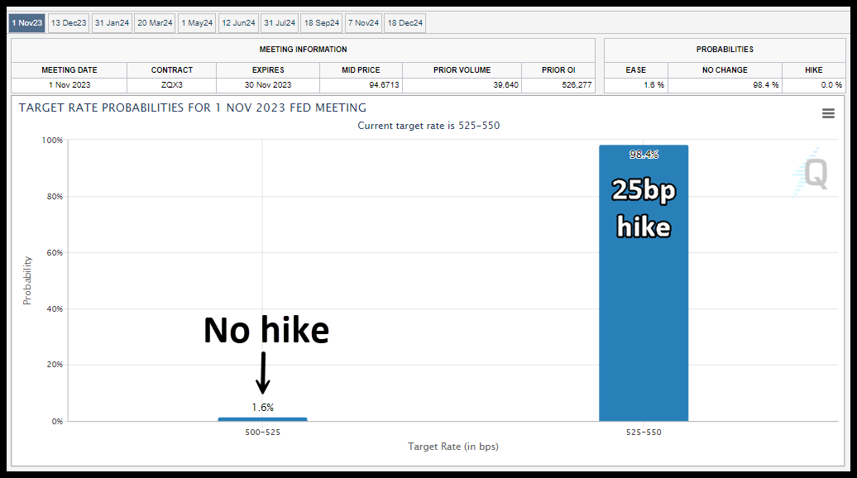The height and width of the screenshot is (478, 857).
Task: Switch to the 12 Jun24 meeting tab
Action: point(239,23)
